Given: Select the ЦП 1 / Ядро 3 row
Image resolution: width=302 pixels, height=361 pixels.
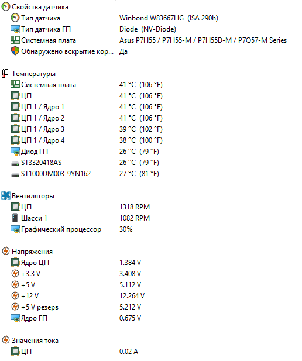Looking at the screenshot, I should [87, 129].
